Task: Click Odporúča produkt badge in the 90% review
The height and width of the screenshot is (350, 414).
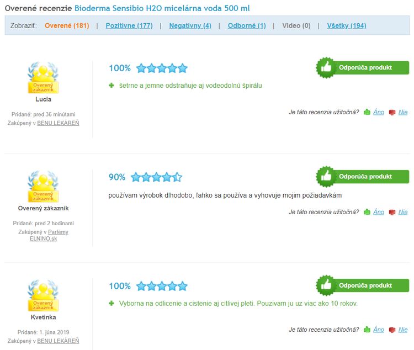Action: coord(362,177)
